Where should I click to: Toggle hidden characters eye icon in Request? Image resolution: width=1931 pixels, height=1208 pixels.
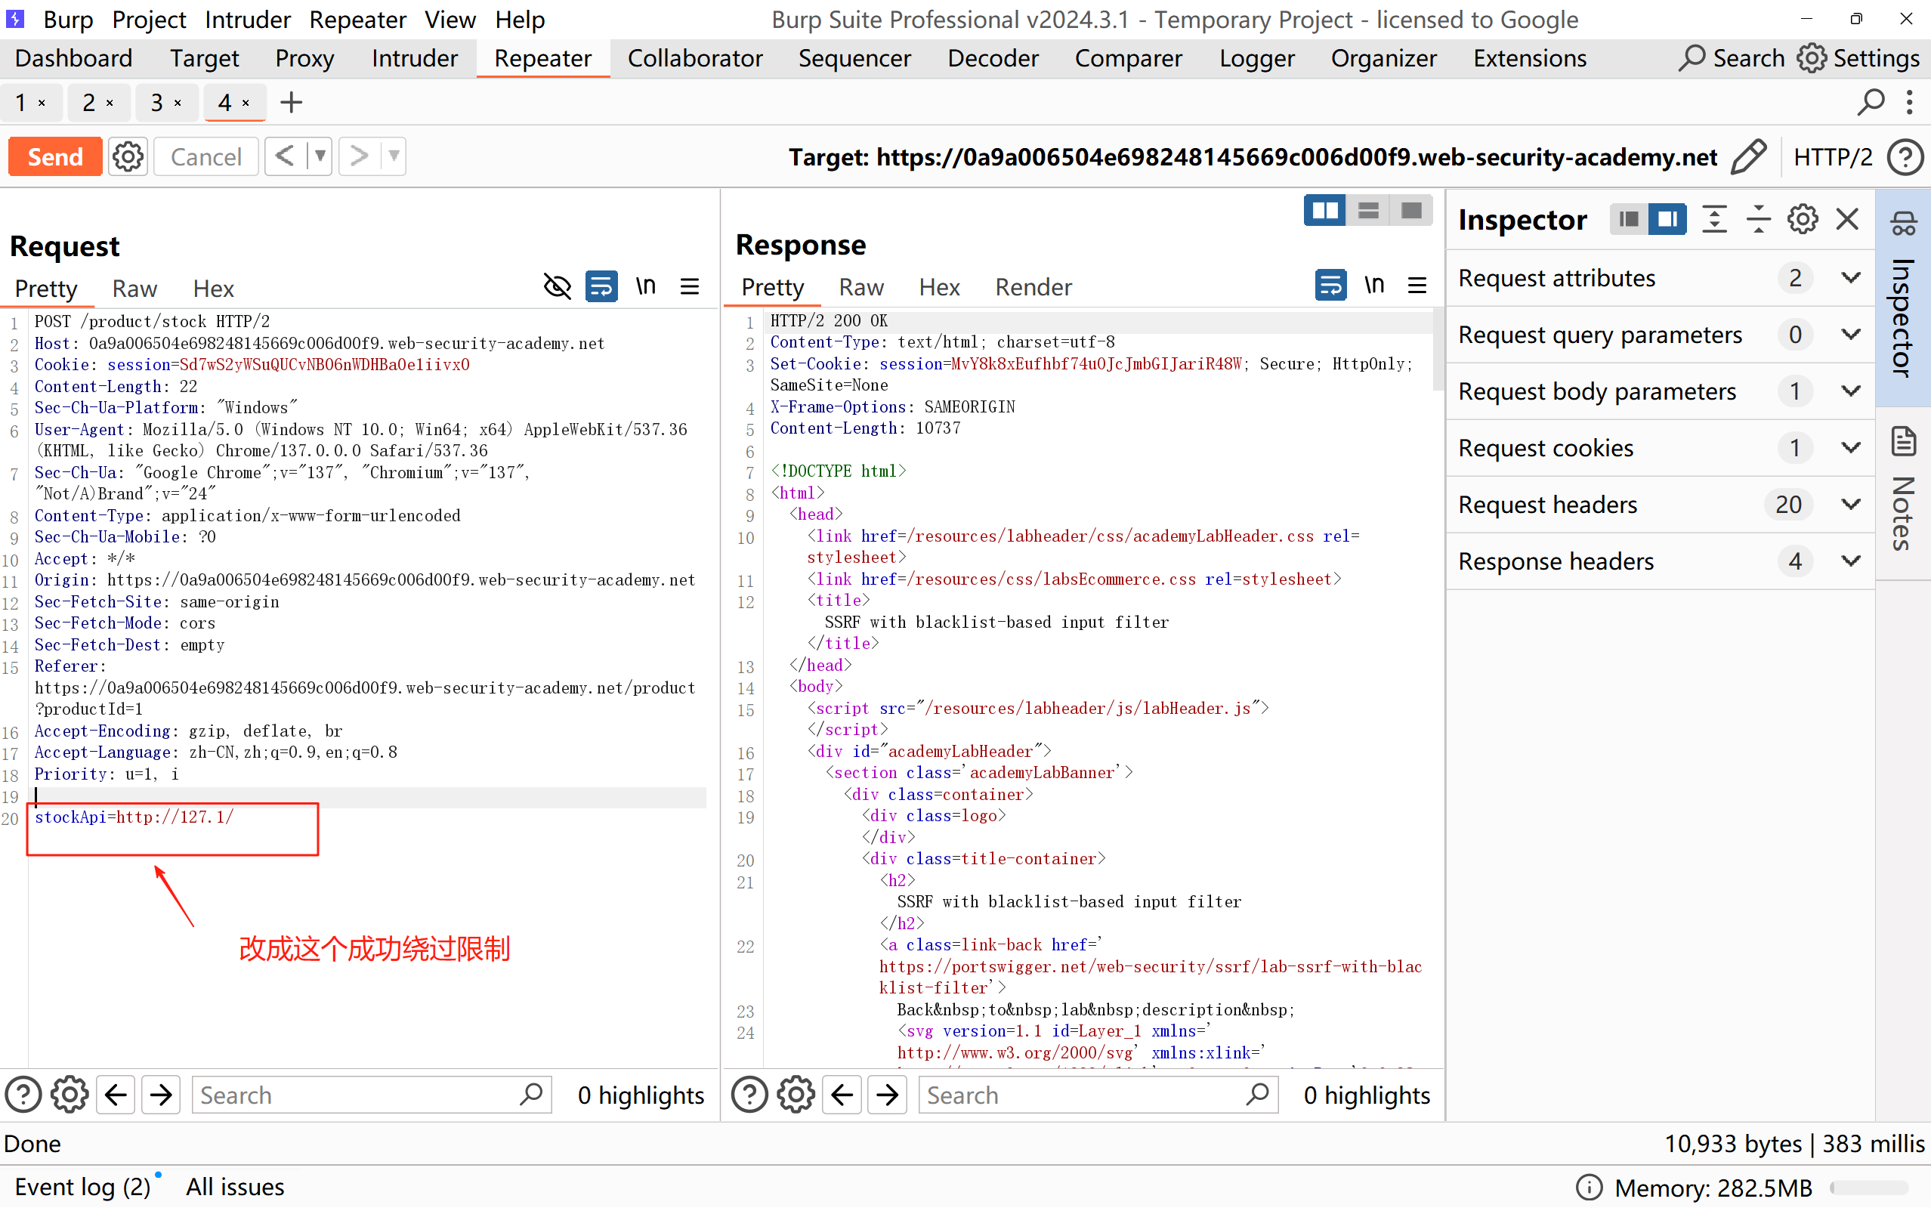coord(557,286)
